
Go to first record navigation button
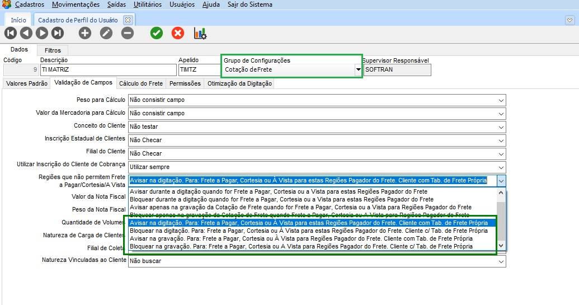10,33
